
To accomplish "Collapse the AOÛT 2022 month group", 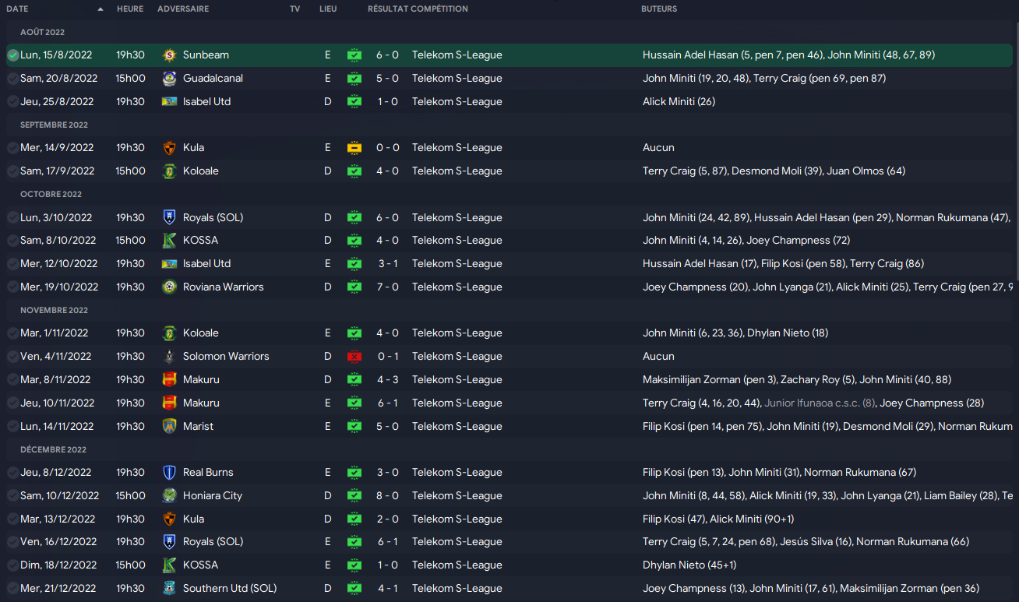I will 42,33.
